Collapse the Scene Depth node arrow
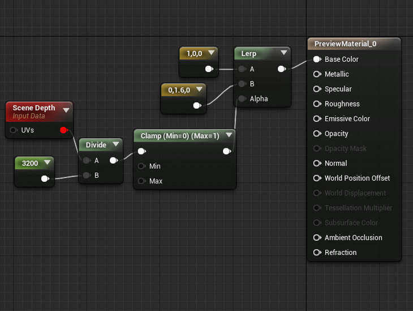413x311 pixels. 66,110
